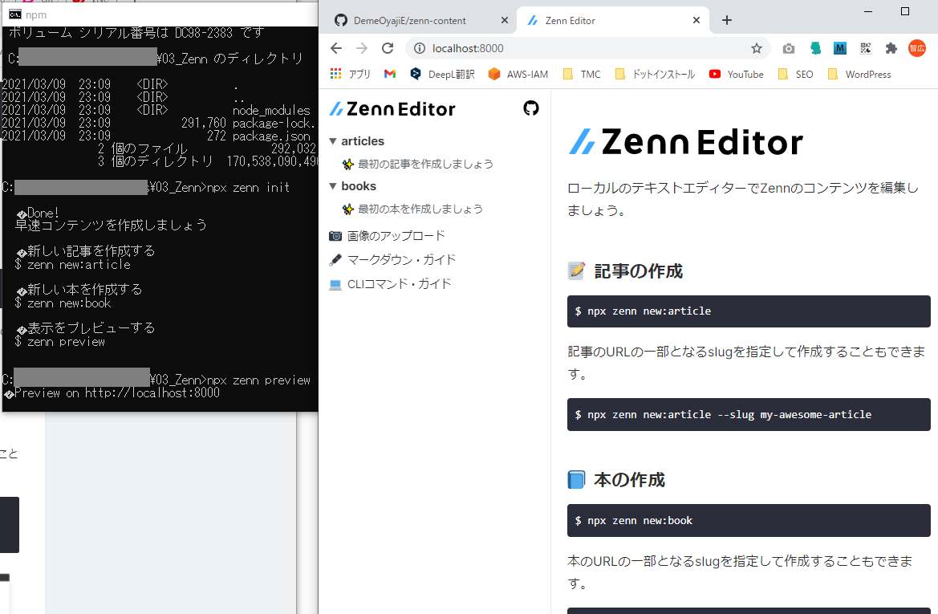The image size is (938, 614).
Task: Open the TMC bookmark folder
Action: [x=582, y=74]
